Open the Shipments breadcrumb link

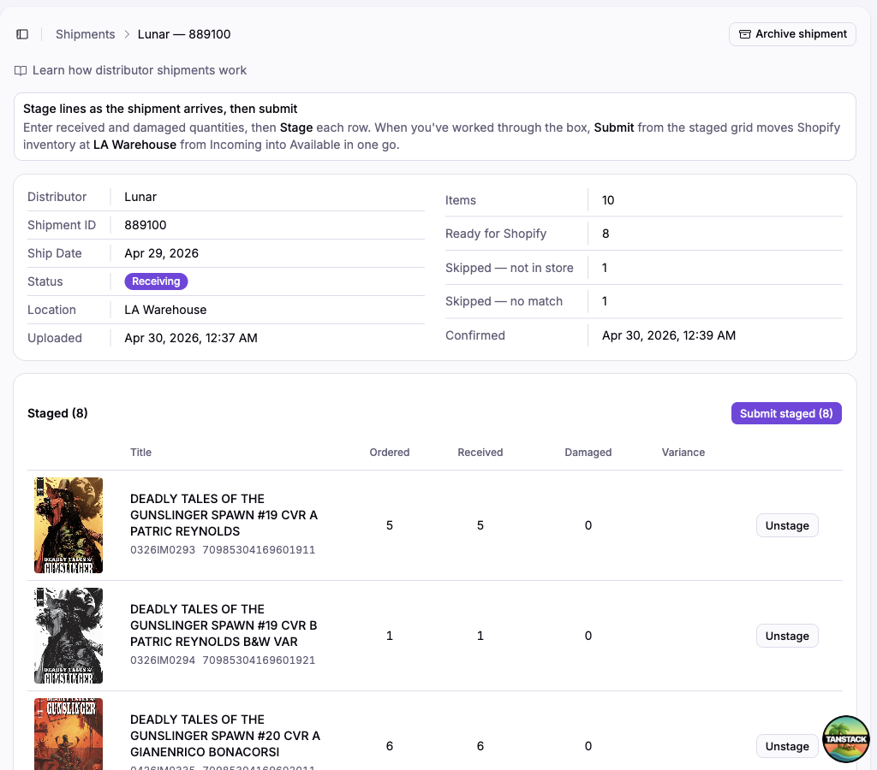[85, 34]
